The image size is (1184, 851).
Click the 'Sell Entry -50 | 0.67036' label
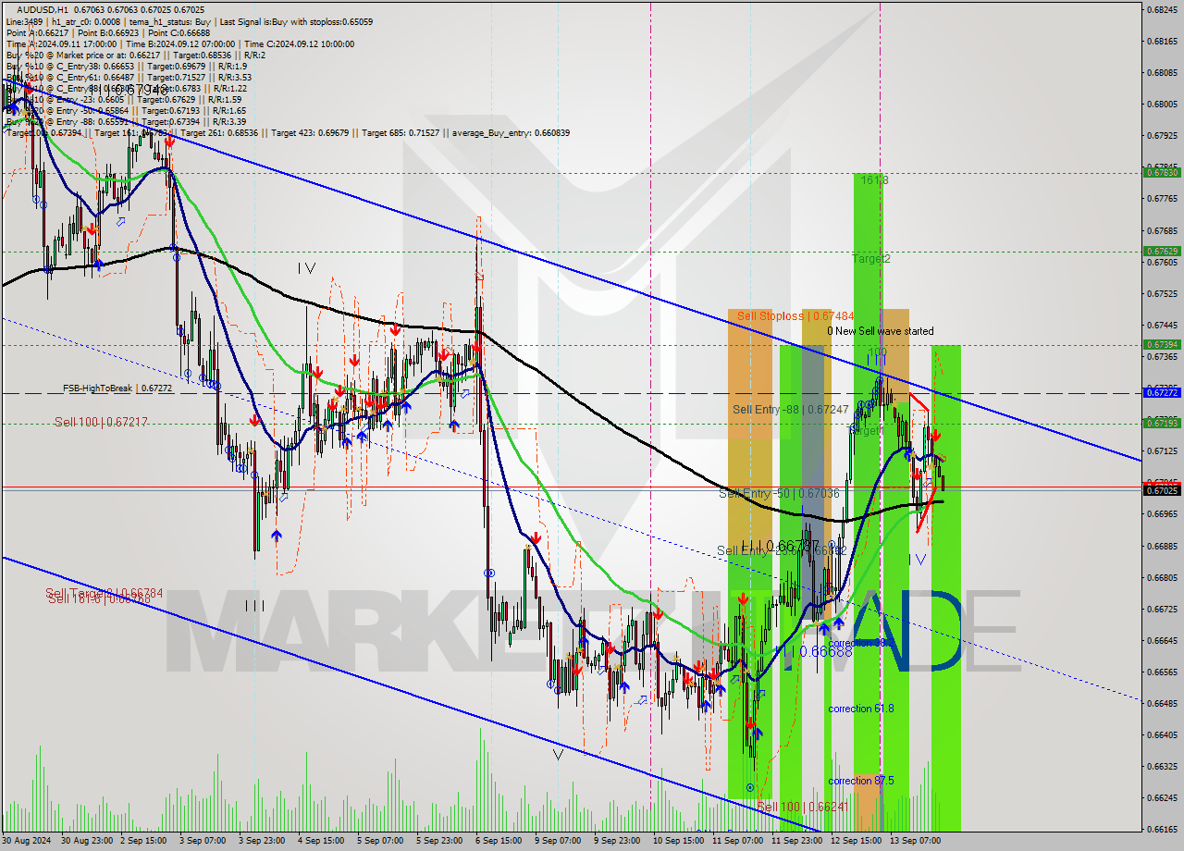779,494
